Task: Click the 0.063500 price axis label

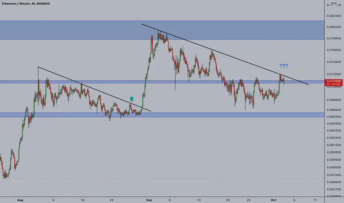Action: [334, 131]
